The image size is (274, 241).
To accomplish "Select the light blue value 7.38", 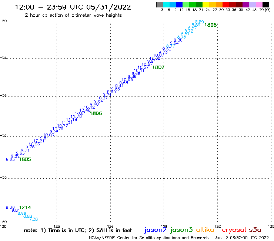I will tap(34, 219).
